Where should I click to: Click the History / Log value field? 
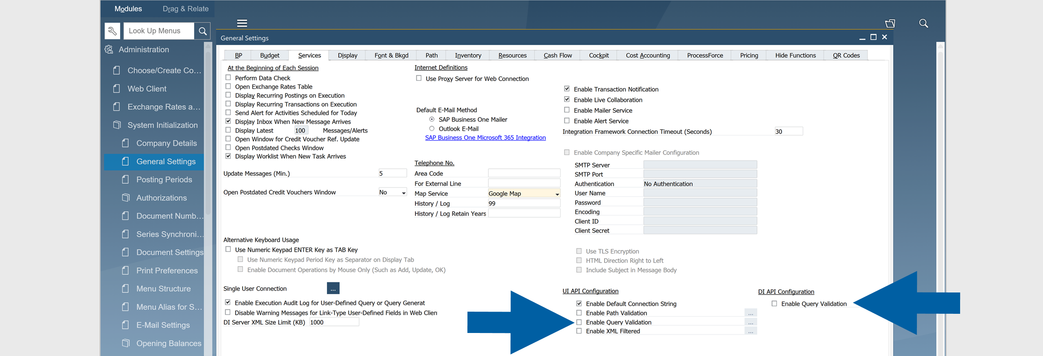pyautogui.click(x=524, y=203)
